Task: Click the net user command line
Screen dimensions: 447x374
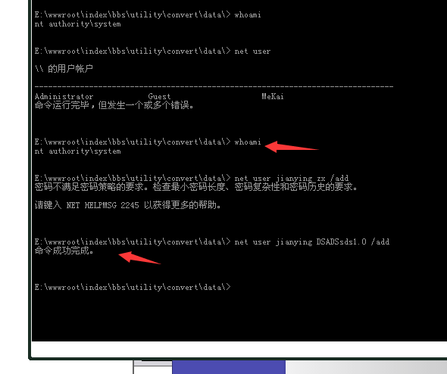Action: coord(152,51)
